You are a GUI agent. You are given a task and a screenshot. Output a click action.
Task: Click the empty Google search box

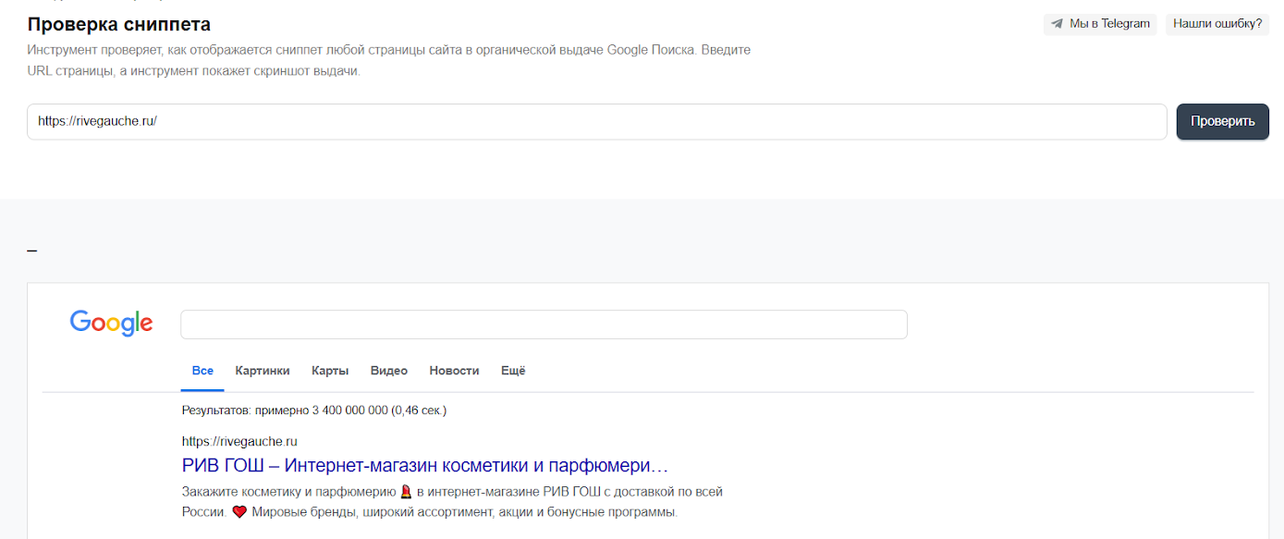(x=544, y=324)
